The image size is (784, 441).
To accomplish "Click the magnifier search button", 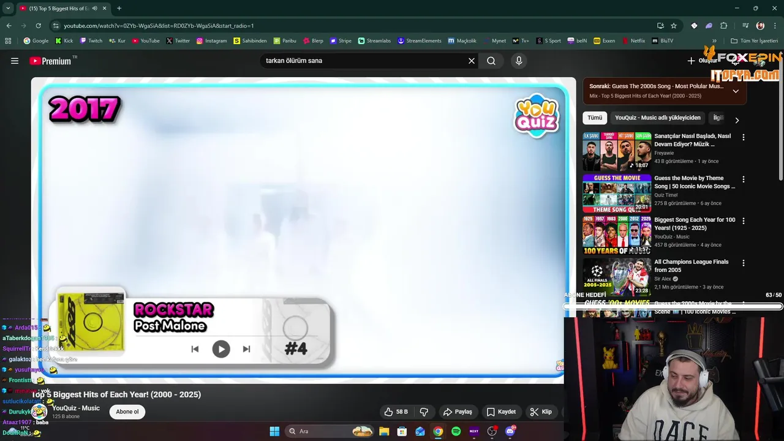I will [x=491, y=61].
